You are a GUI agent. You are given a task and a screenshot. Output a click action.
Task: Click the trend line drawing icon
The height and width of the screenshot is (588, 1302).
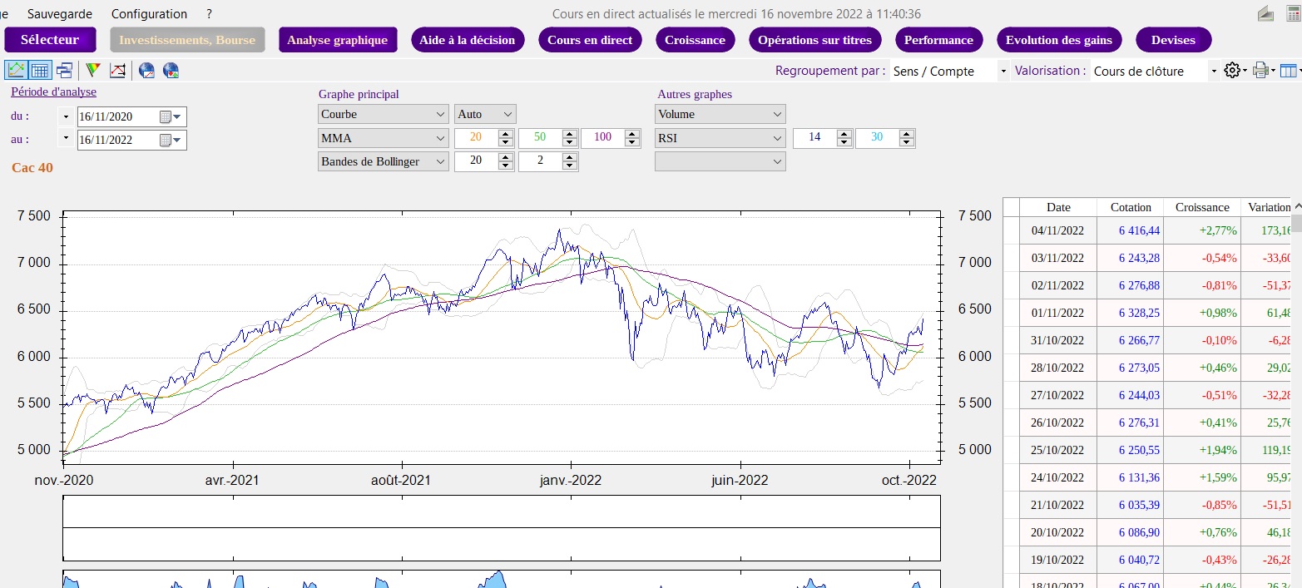click(117, 71)
